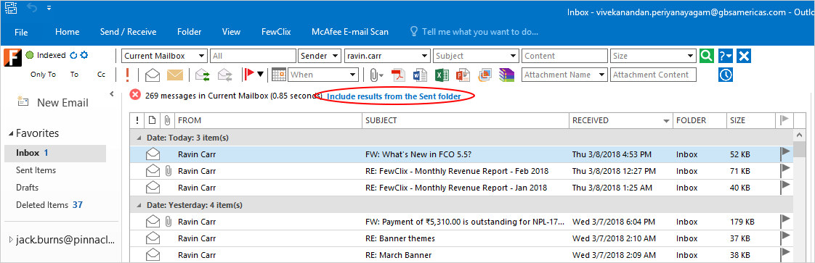
Task: Toggle To recipient filter
Action: (x=74, y=75)
